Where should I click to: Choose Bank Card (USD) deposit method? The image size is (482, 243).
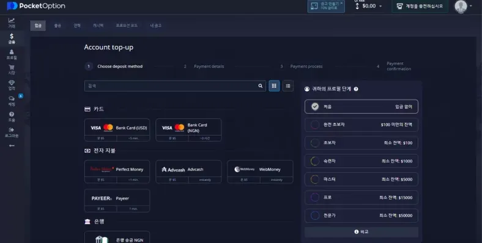click(x=117, y=130)
